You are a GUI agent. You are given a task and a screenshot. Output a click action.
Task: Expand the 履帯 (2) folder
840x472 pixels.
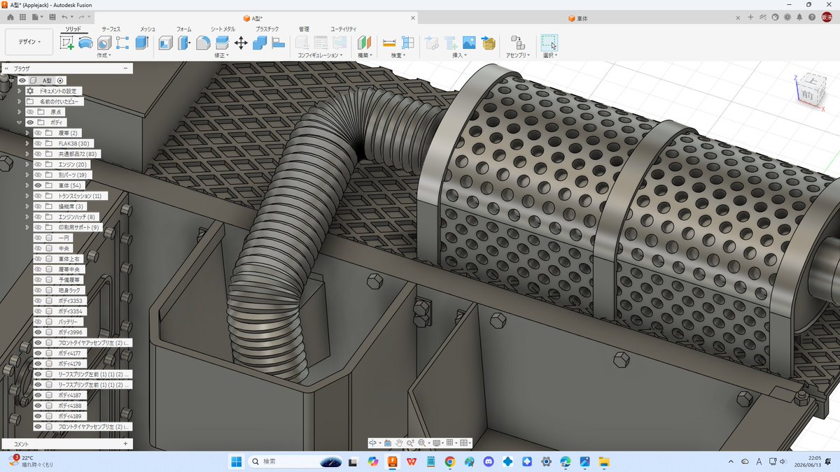tap(27, 133)
